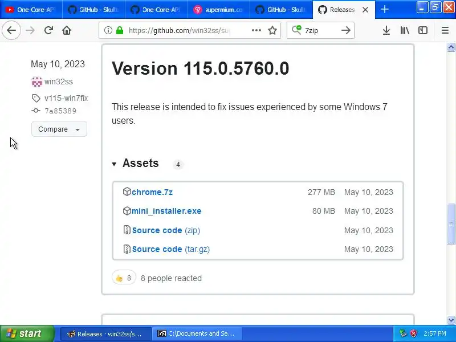Click the search engine magnifier icon
Image resolution: width=456 pixels, height=342 pixels.
point(296,30)
